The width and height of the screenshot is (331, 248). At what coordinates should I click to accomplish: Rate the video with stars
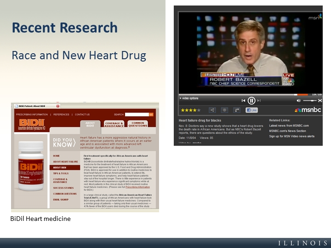click(191, 110)
